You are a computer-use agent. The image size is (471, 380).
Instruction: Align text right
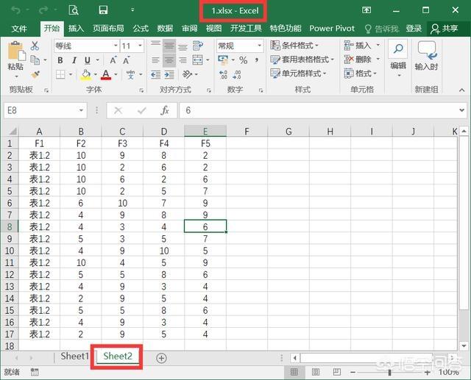183,60
